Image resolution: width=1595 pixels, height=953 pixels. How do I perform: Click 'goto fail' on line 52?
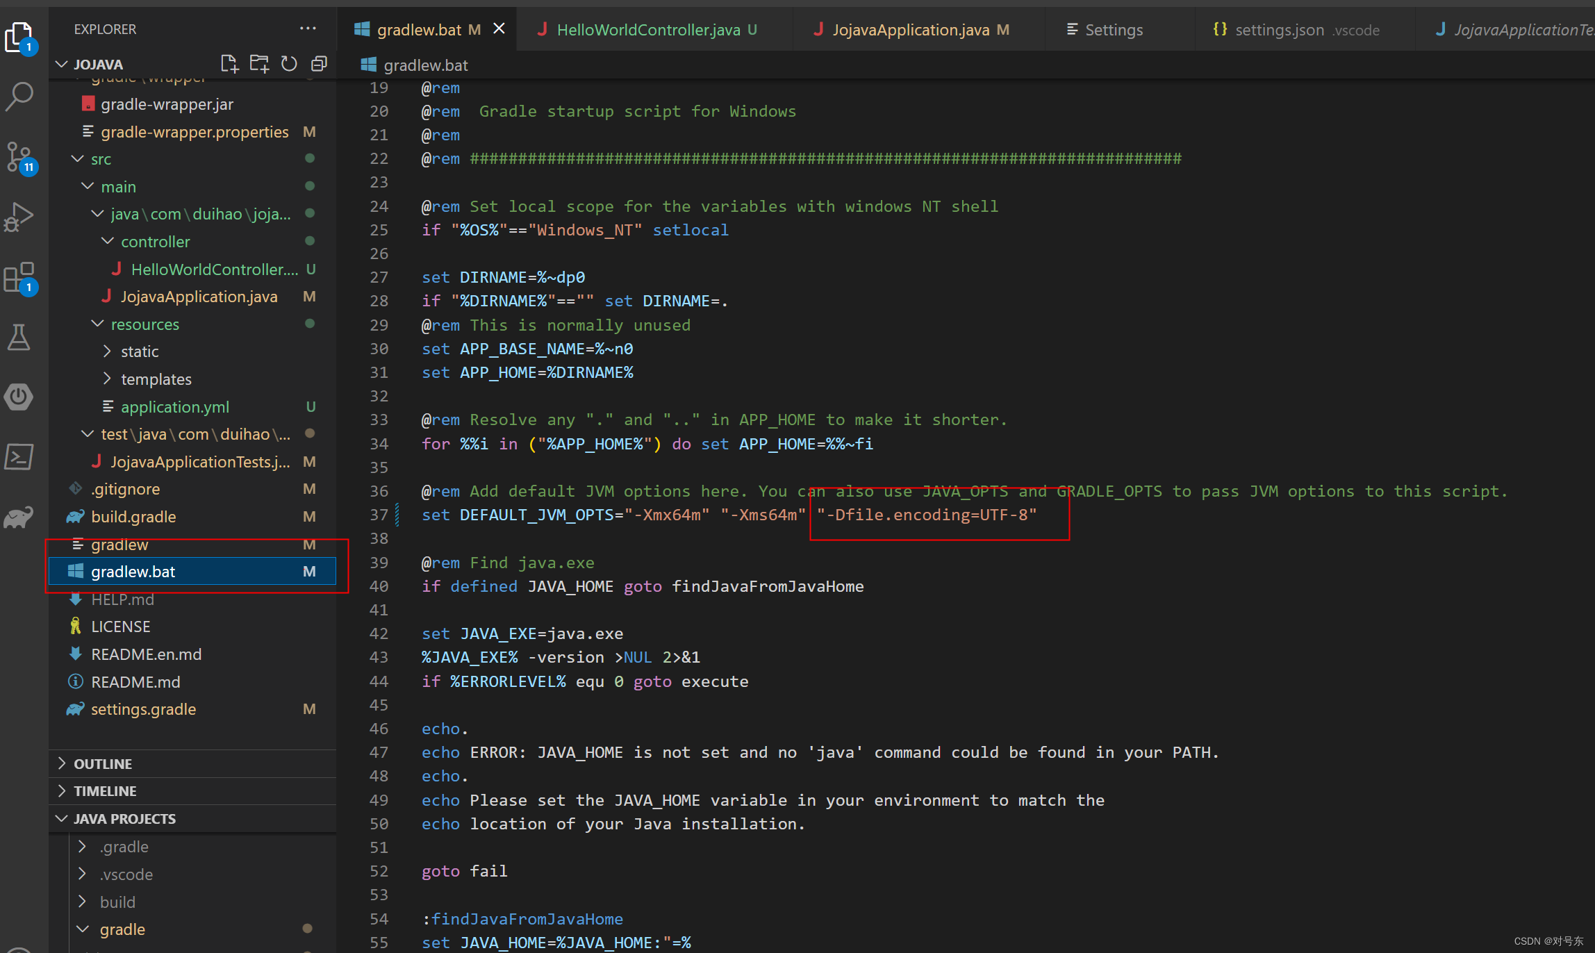tap(464, 871)
